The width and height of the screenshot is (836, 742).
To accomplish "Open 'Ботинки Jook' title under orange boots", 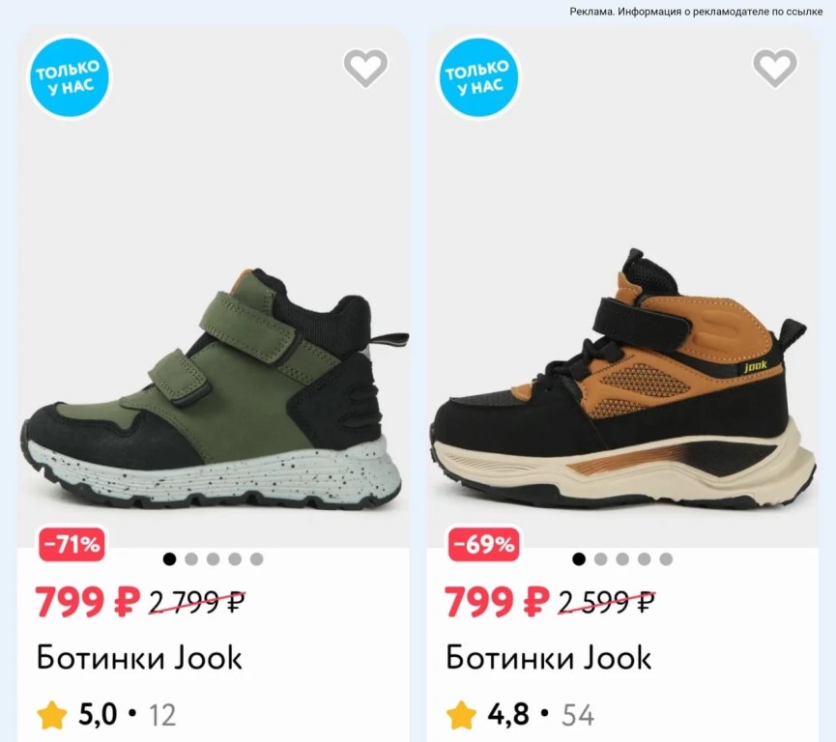I will click(549, 658).
